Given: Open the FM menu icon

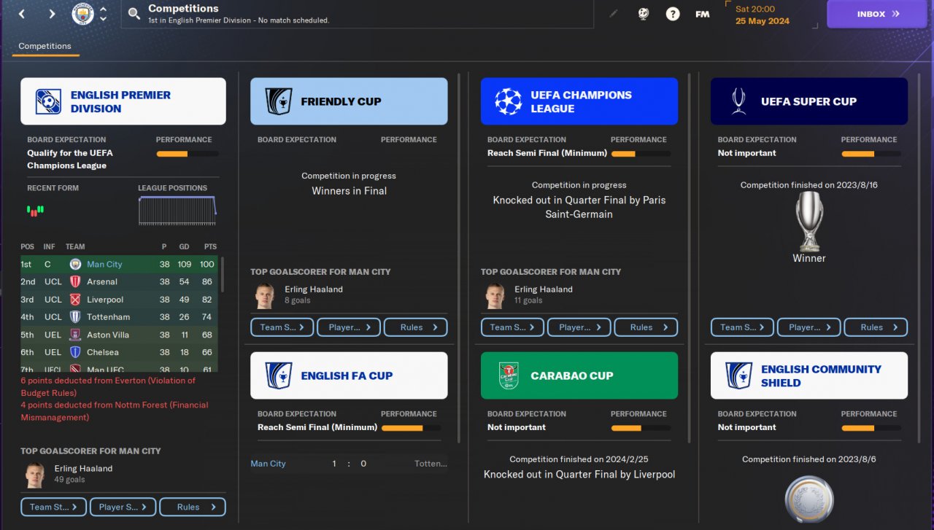Looking at the screenshot, I should point(702,14).
